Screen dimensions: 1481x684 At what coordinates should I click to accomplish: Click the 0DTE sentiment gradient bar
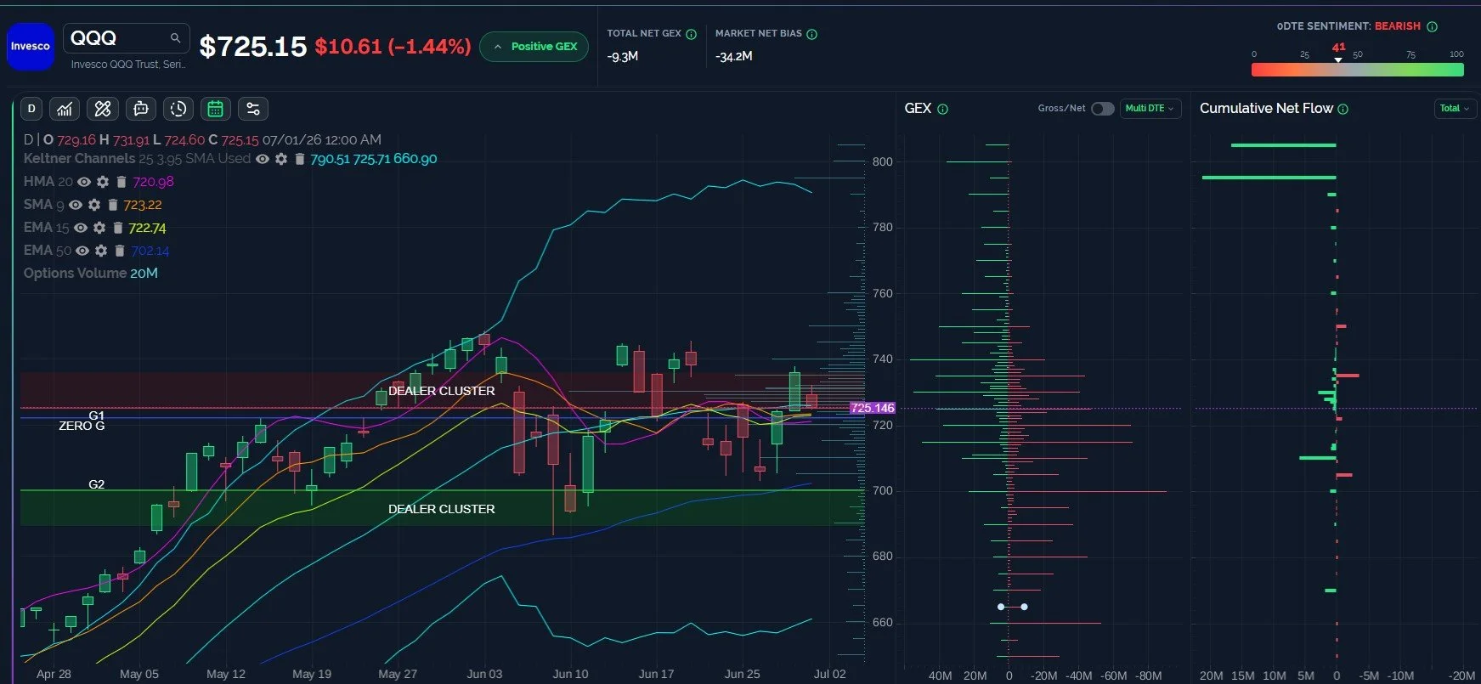1357,70
